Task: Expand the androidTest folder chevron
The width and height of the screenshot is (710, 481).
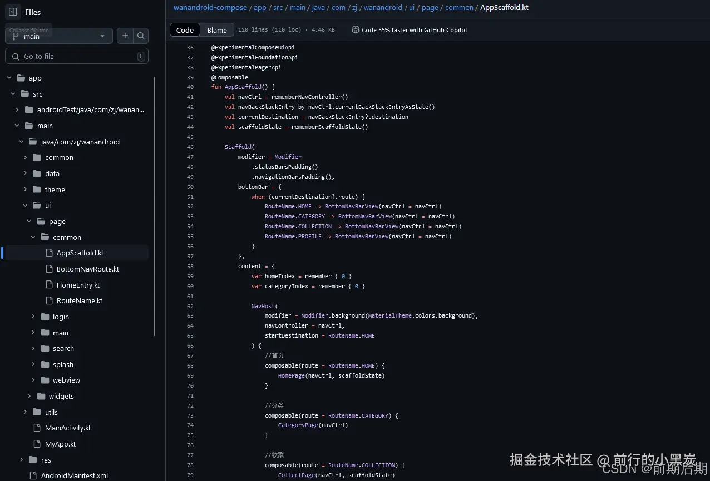Action: (17, 110)
